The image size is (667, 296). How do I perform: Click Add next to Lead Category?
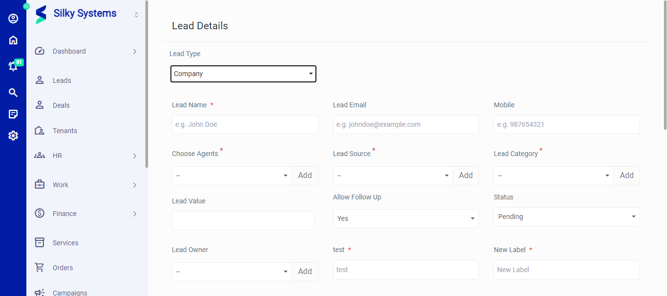tap(626, 176)
